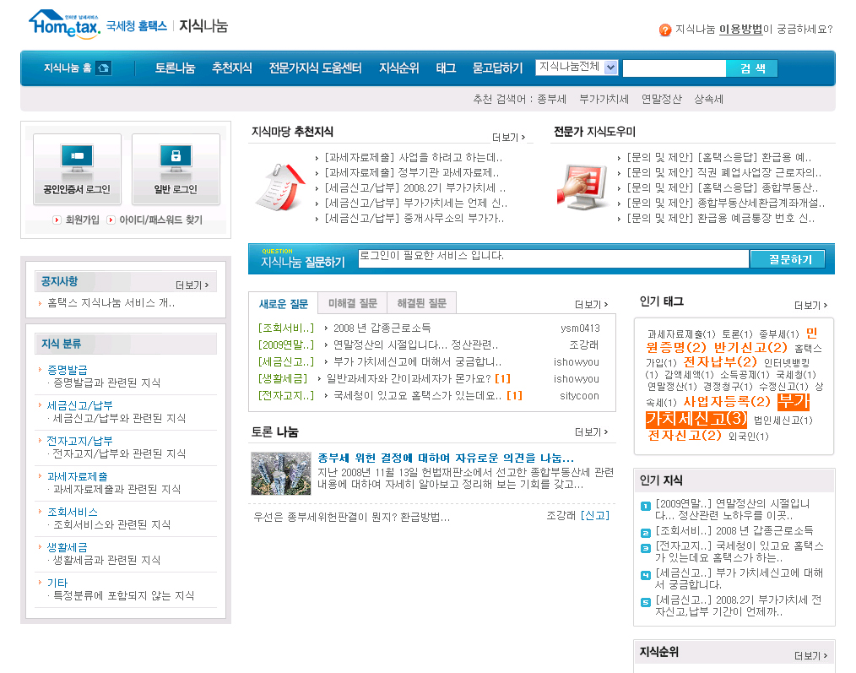The image size is (856, 673).
Task: Open the building thumbnail in 토론 나눔
Action: tap(280, 474)
